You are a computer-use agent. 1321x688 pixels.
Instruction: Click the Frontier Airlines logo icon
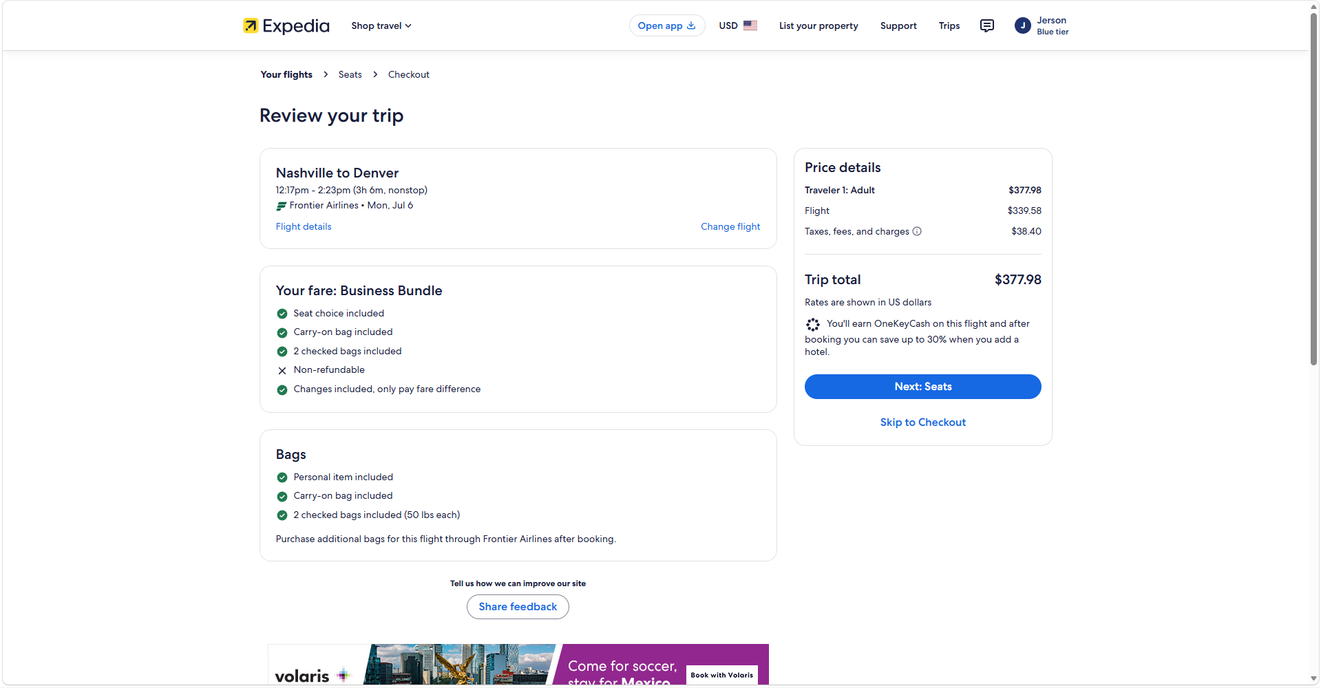(x=281, y=206)
